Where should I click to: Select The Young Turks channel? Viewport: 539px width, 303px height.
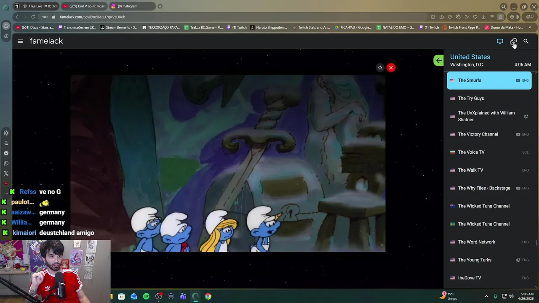click(x=489, y=260)
